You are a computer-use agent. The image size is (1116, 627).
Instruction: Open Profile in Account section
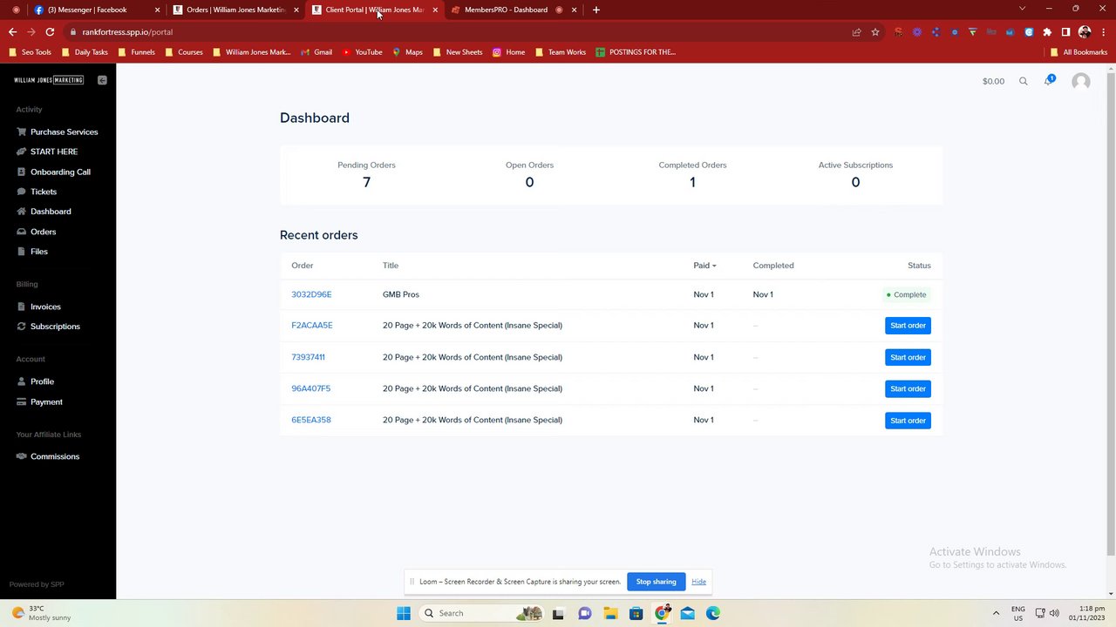[x=42, y=381]
